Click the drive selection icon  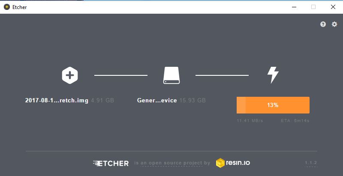[x=171, y=75]
